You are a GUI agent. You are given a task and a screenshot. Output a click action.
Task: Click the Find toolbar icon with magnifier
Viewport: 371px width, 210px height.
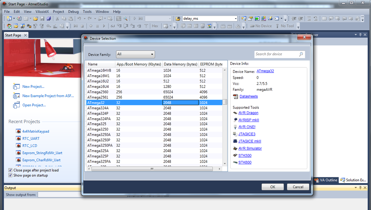pos(125,19)
